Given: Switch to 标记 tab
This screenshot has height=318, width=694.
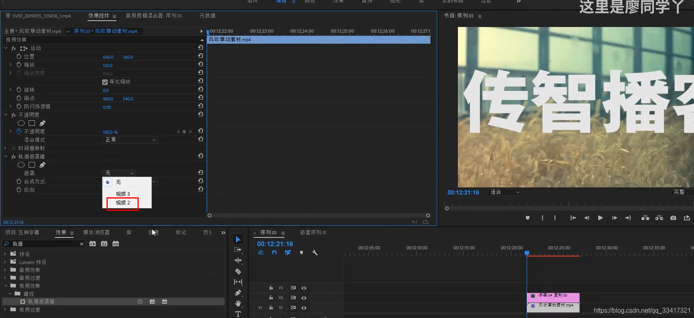Looking at the screenshot, I should [x=181, y=233].
